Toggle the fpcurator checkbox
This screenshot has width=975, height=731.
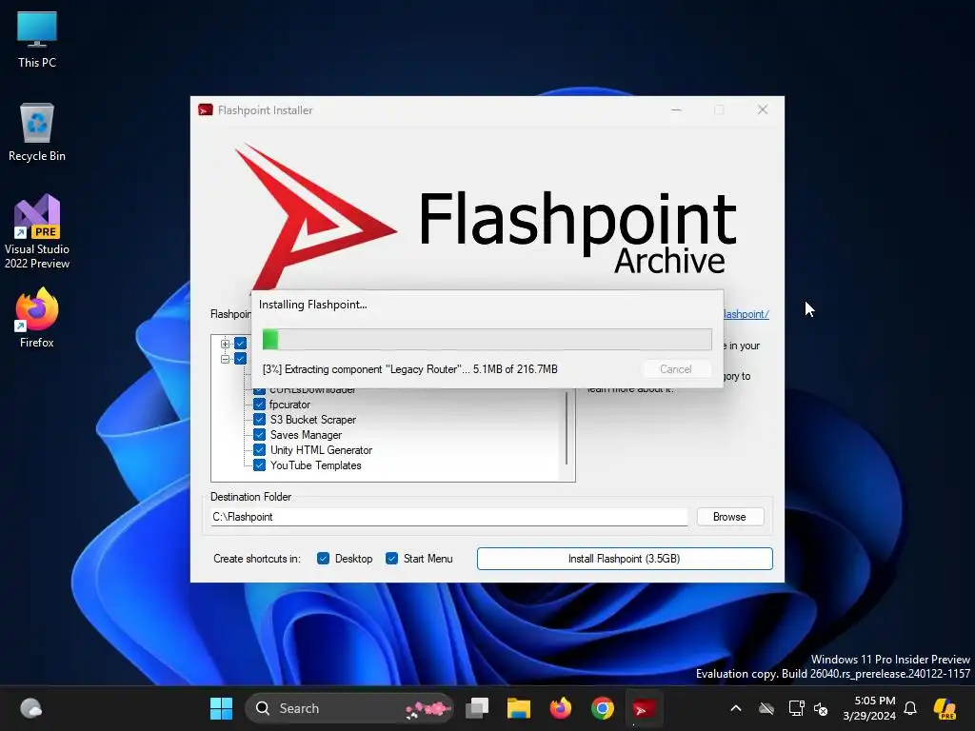(x=260, y=405)
